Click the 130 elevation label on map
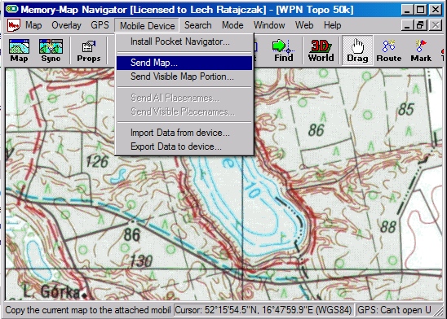The width and height of the screenshot is (447, 319). (141, 260)
